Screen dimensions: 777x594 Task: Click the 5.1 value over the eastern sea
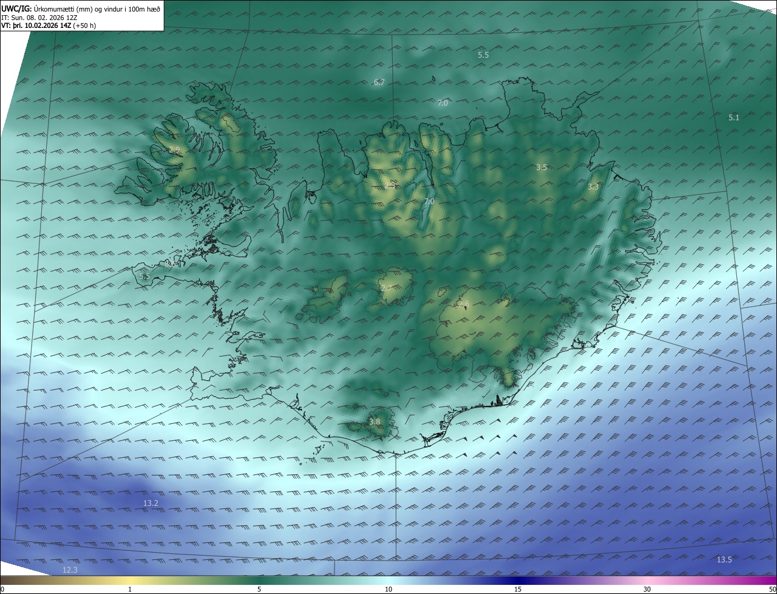734,117
